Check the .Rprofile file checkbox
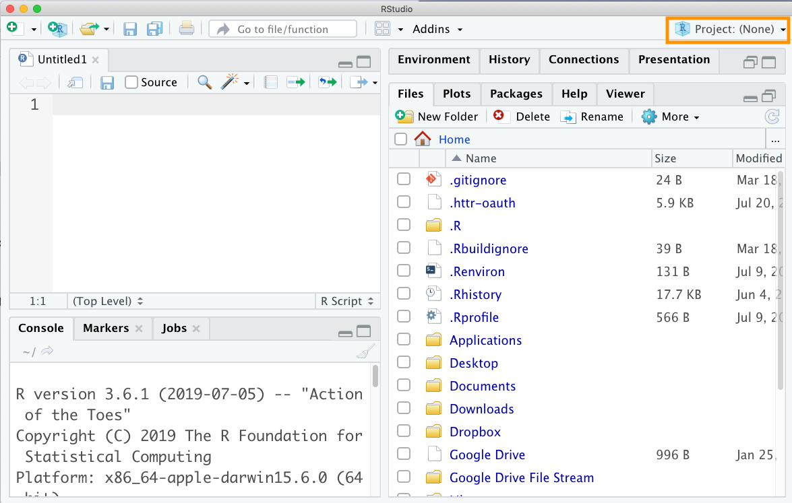The width and height of the screenshot is (792, 503). (404, 316)
